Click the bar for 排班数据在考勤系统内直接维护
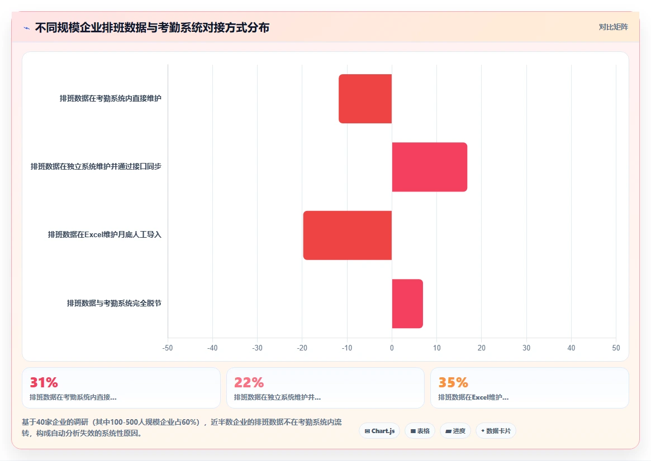 (365, 99)
